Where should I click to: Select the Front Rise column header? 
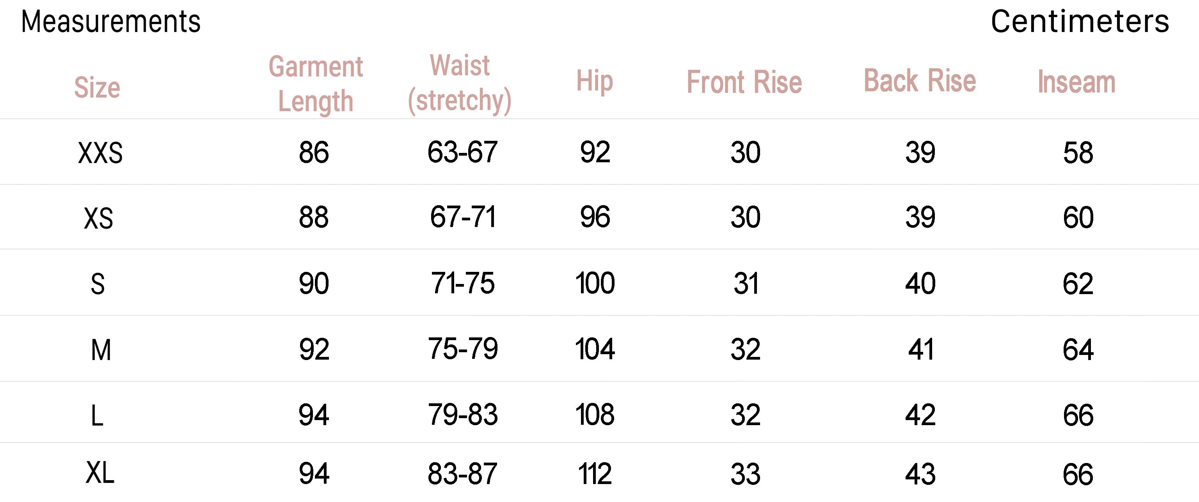pyautogui.click(x=744, y=82)
